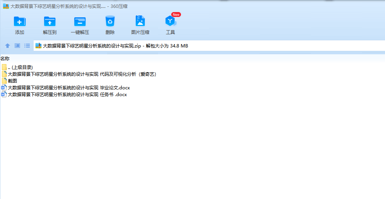Switch to thumbnail view icon

17,46
